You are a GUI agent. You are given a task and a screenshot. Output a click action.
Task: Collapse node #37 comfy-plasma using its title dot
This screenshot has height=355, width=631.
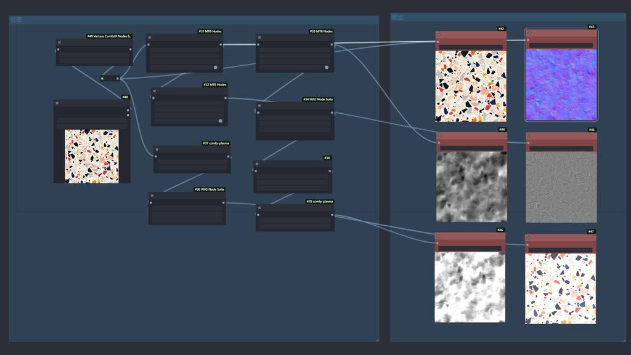tap(157, 150)
